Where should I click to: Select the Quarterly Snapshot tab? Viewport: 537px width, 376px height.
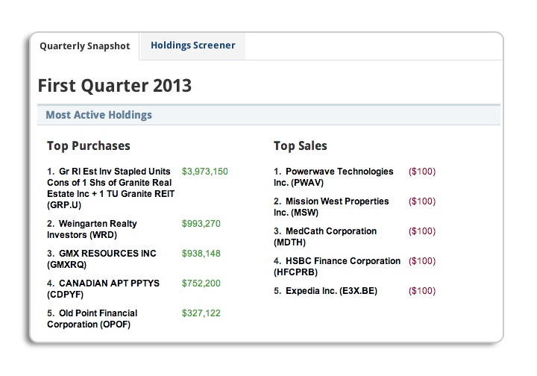tap(85, 46)
